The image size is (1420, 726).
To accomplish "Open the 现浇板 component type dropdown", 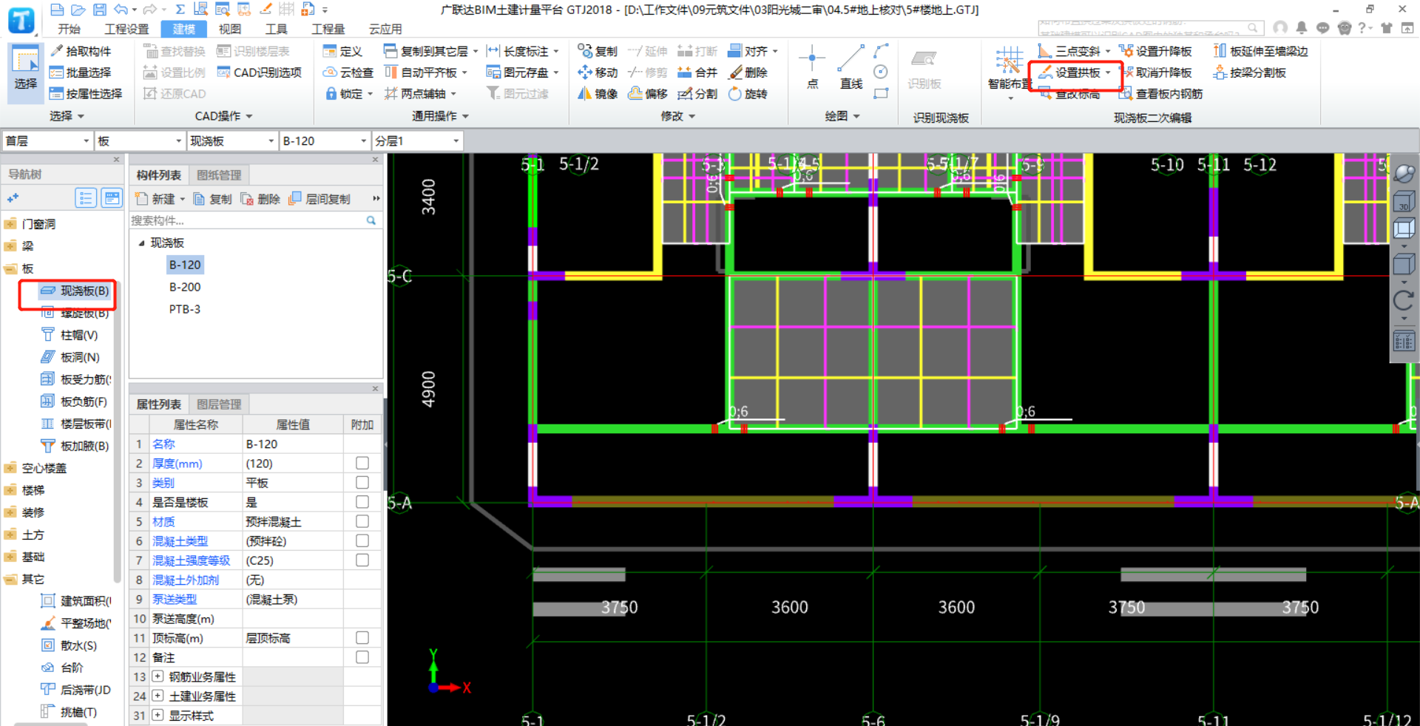I will (232, 140).
